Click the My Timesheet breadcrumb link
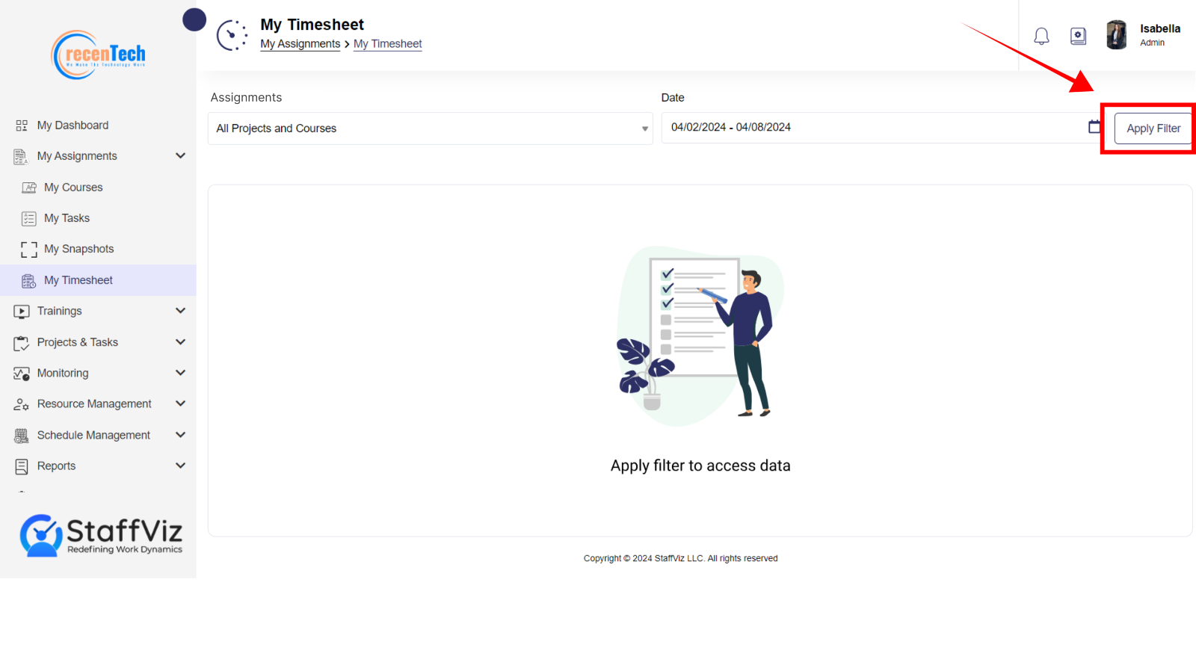This screenshot has height=671, width=1196. (x=388, y=44)
